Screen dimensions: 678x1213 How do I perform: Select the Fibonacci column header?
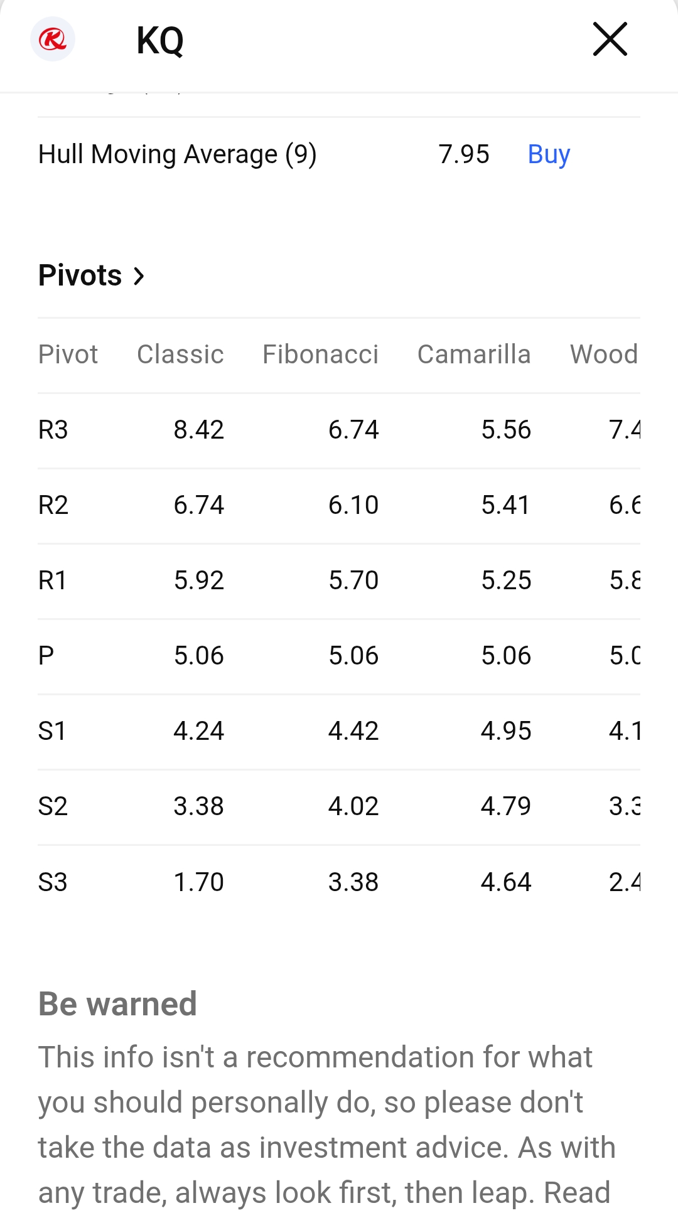point(320,355)
